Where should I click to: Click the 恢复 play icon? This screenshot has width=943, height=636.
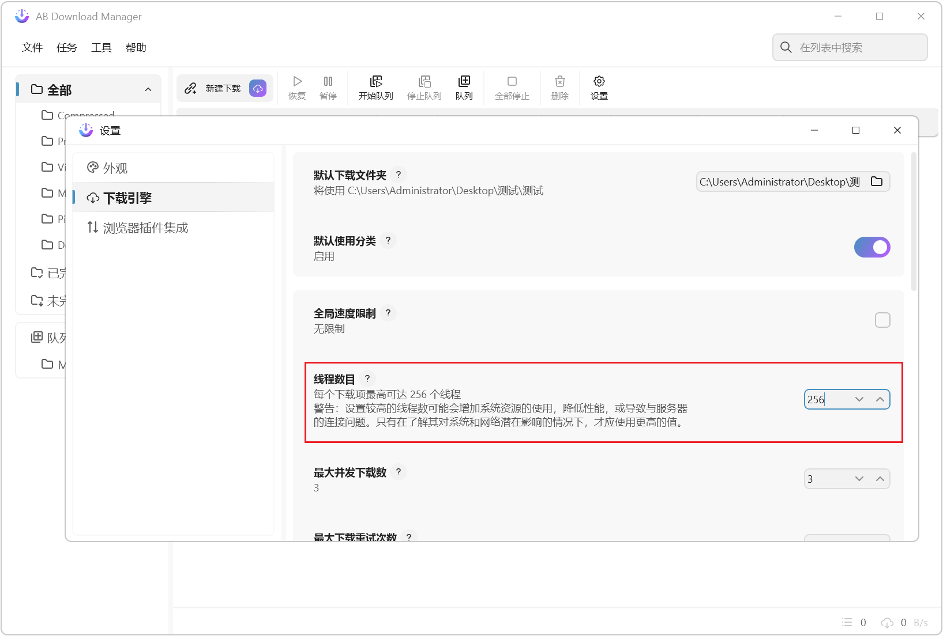click(x=298, y=81)
